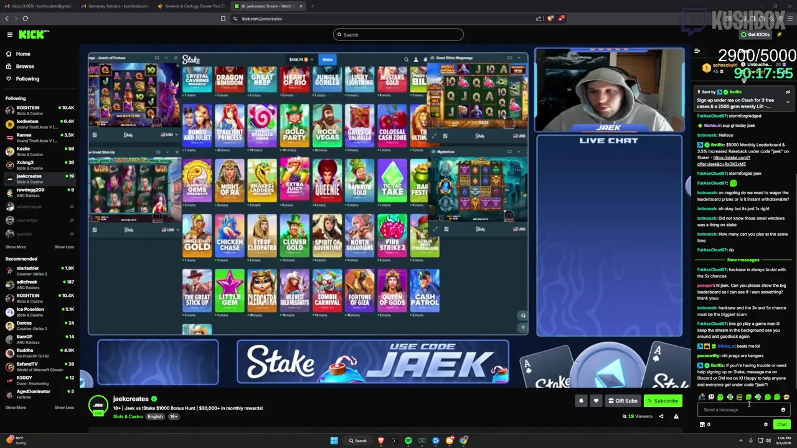The height and width of the screenshot is (448, 797).
Task: Open starladder recommended channel
Action: (40, 271)
